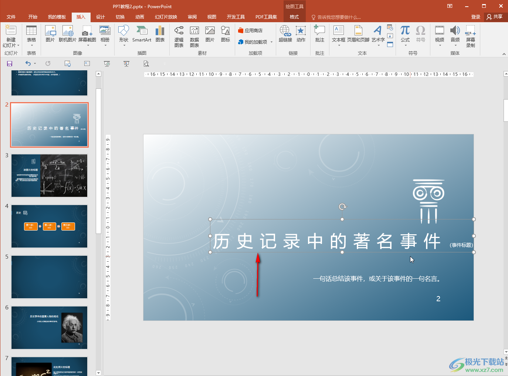Collapse the ribbon with the chevron

pos(504,54)
